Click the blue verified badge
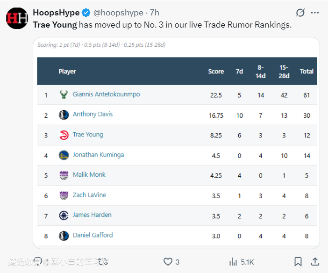This screenshot has width=328, height=273. point(86,13)
